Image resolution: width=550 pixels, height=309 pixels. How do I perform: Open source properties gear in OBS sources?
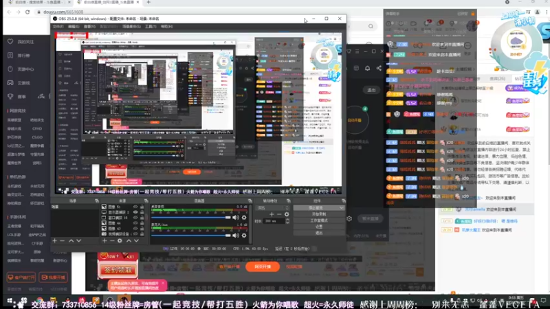pos(120,241)
